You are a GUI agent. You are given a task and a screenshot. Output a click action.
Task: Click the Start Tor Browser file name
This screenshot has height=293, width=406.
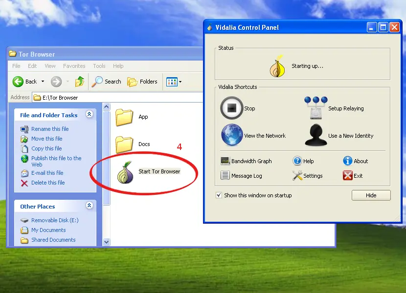click(159, 171)
